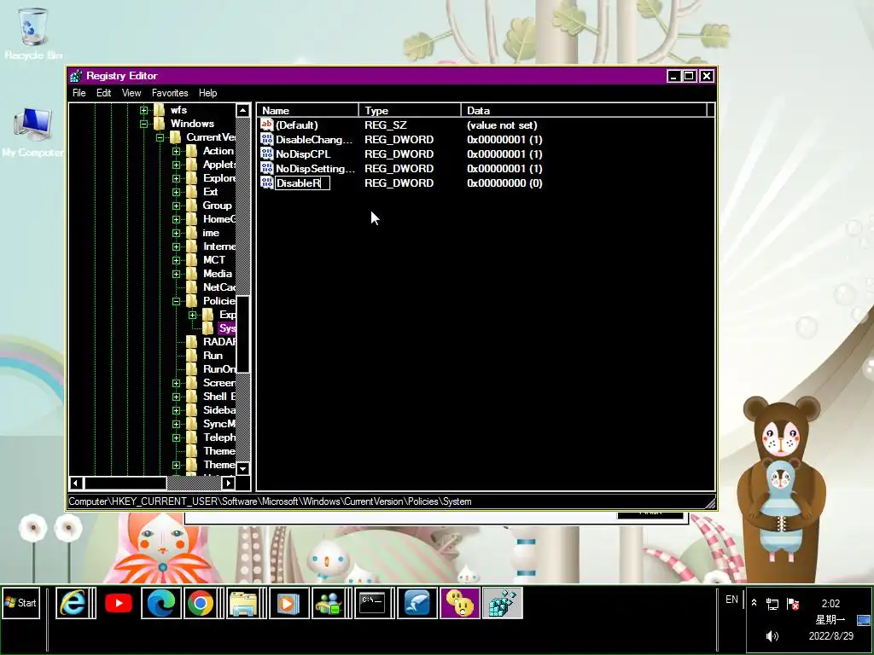The height and width of the screenshot is (655, 874).
Task: Click the 2:02 clock in the tray
Action: pyautogui.click(x=830, y=604)
